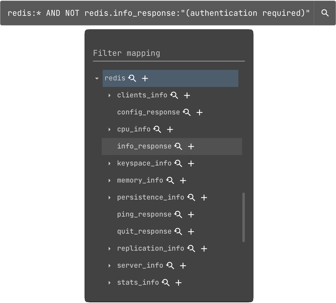Add ping_response using its plus icon
The image size is (336, 303).
coord(191,215)
